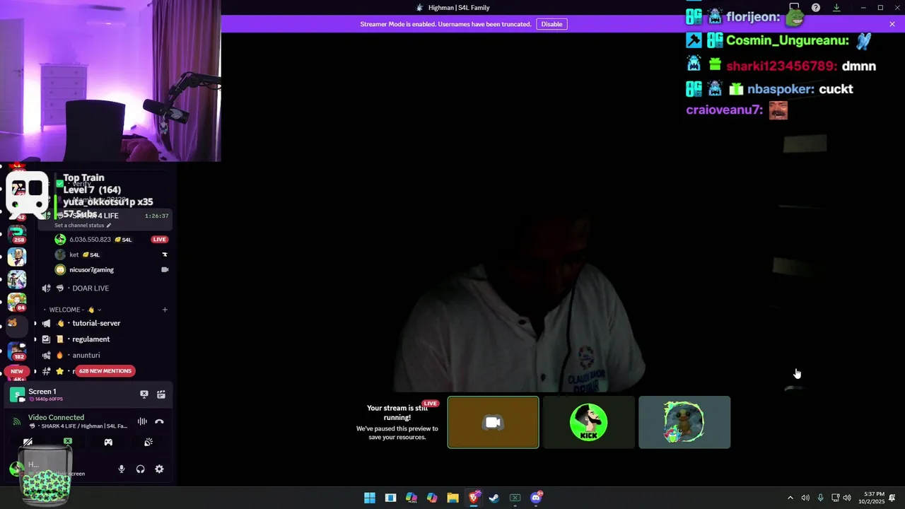Click Cosmin_Ungureanu chat username in overlay
This screenshot has width=905, height=509.
coord(787,41)
